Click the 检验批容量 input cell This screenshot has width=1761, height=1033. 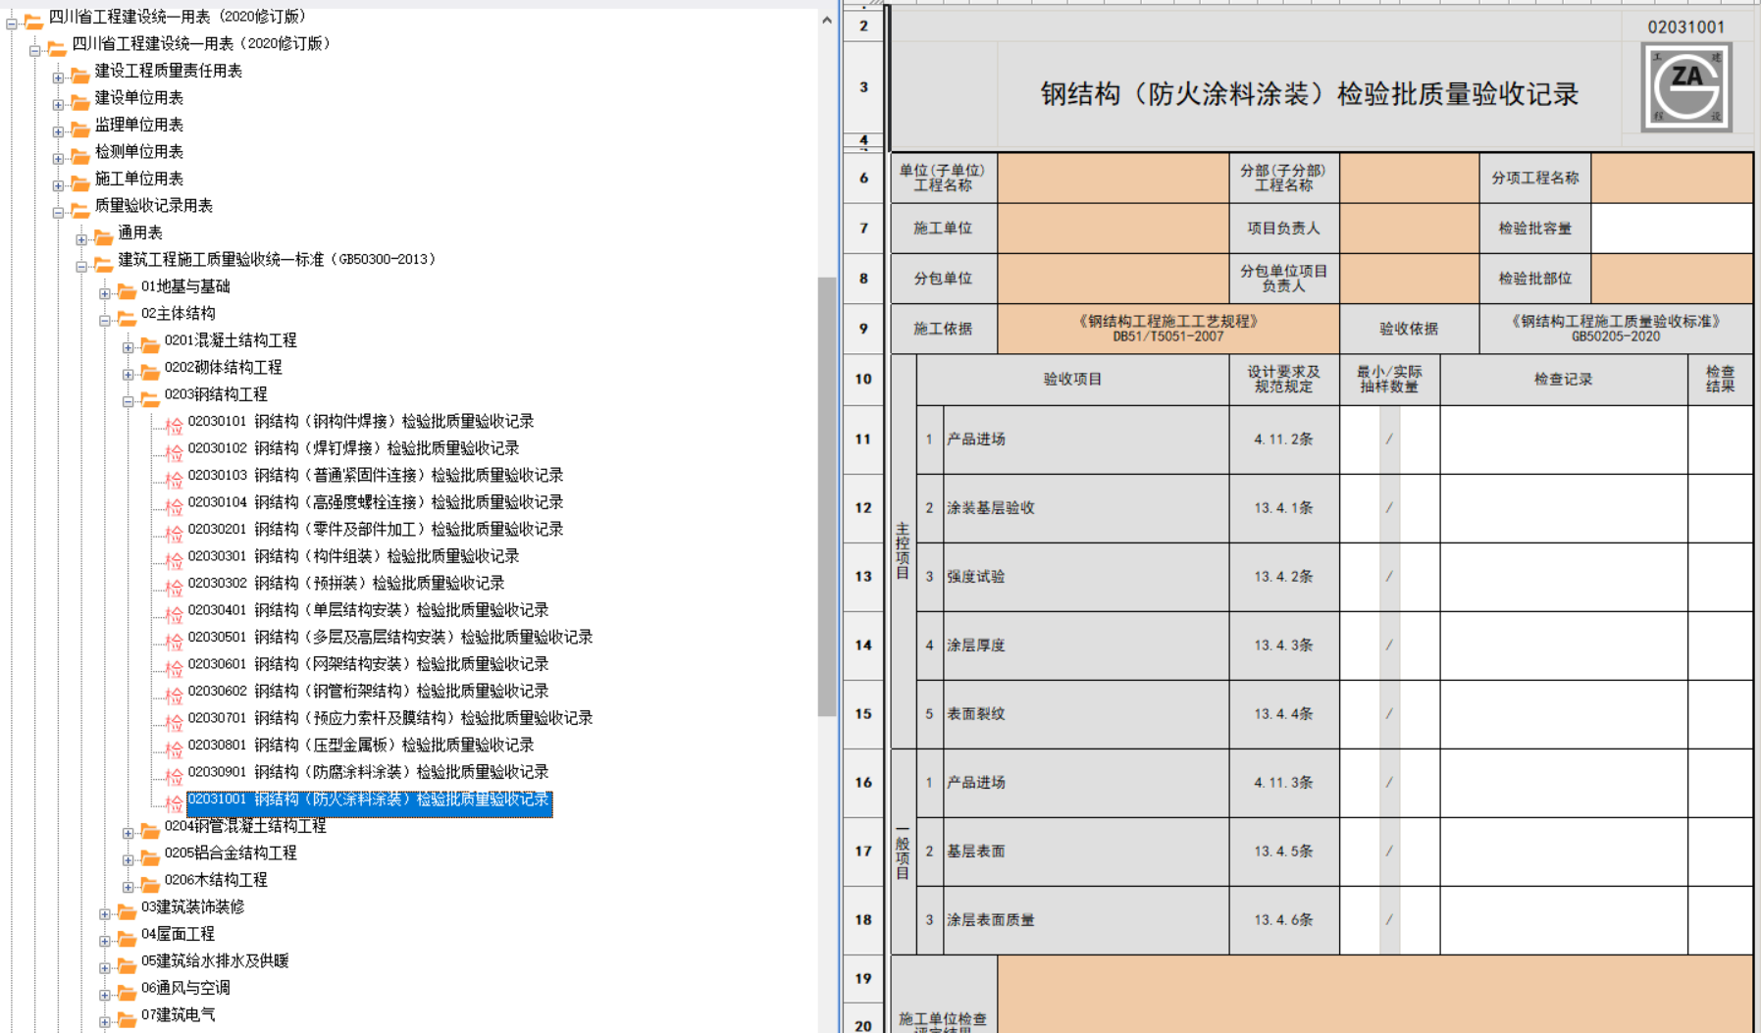(x=1672, y=228)
